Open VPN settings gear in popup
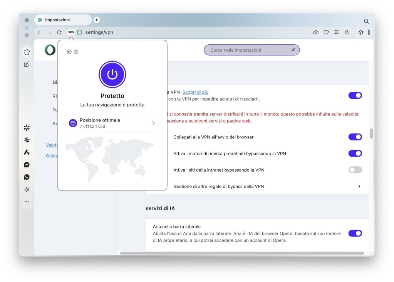The width and height of the screenshot is (394, 282). [x=76, y=52]
